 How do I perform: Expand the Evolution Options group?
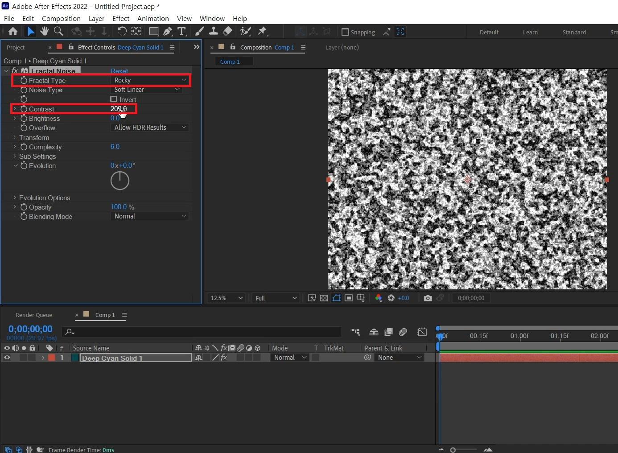click(x=15, y=198)
